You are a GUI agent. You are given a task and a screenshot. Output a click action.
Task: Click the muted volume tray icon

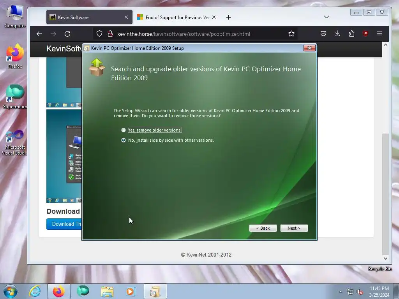coord(360,292)
